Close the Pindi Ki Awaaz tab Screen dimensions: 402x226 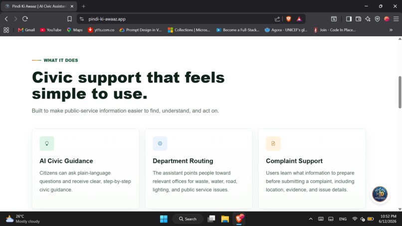tap(72, 6)
